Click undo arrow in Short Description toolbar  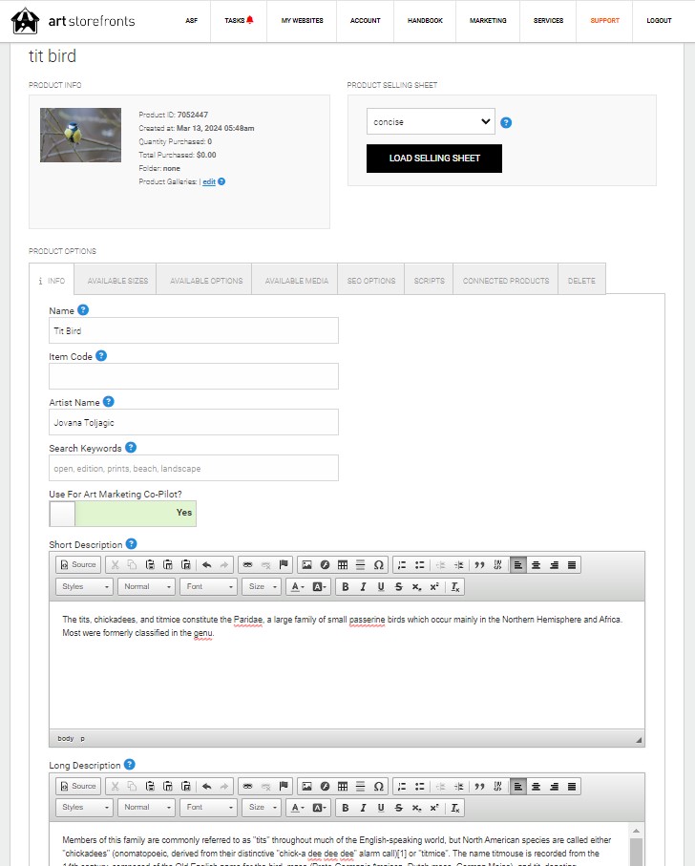(206, 564)
